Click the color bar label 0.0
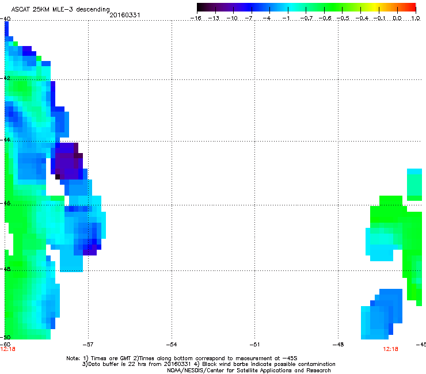The width and height of the screenshot is (426, 374). coord(397,18)
